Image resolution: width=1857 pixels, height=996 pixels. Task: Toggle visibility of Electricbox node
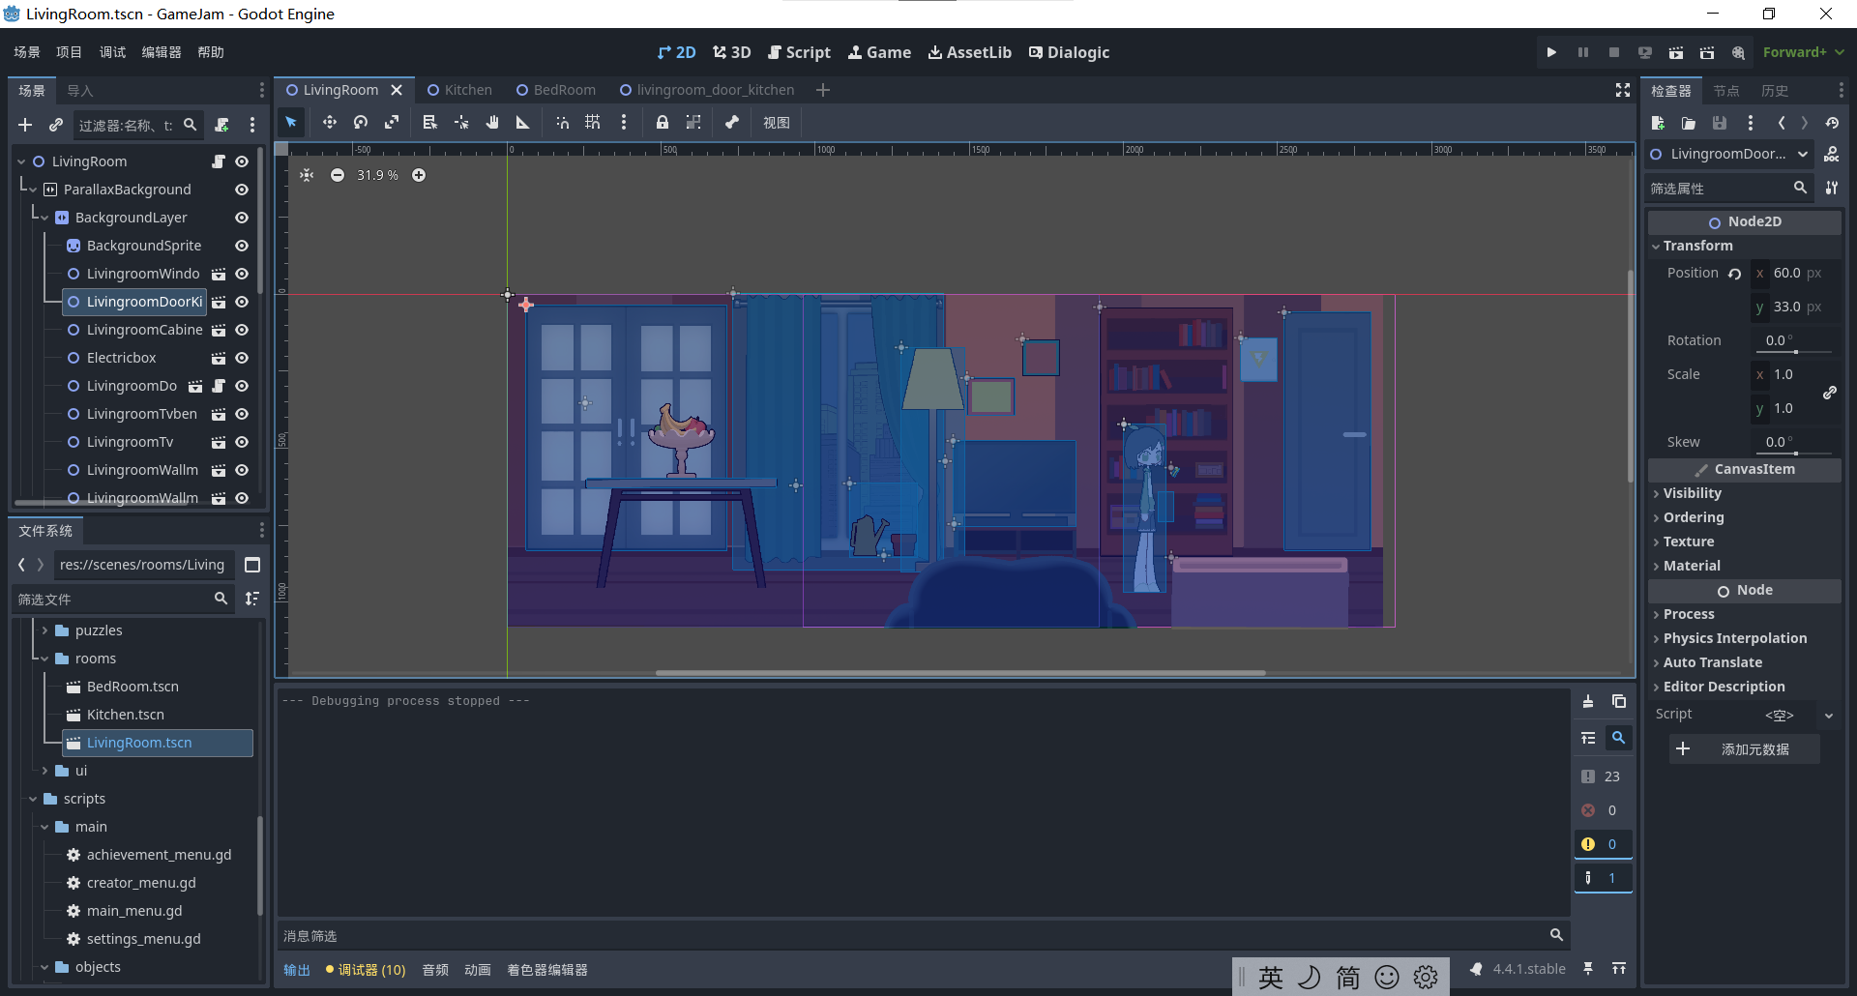tap(242, 358)
